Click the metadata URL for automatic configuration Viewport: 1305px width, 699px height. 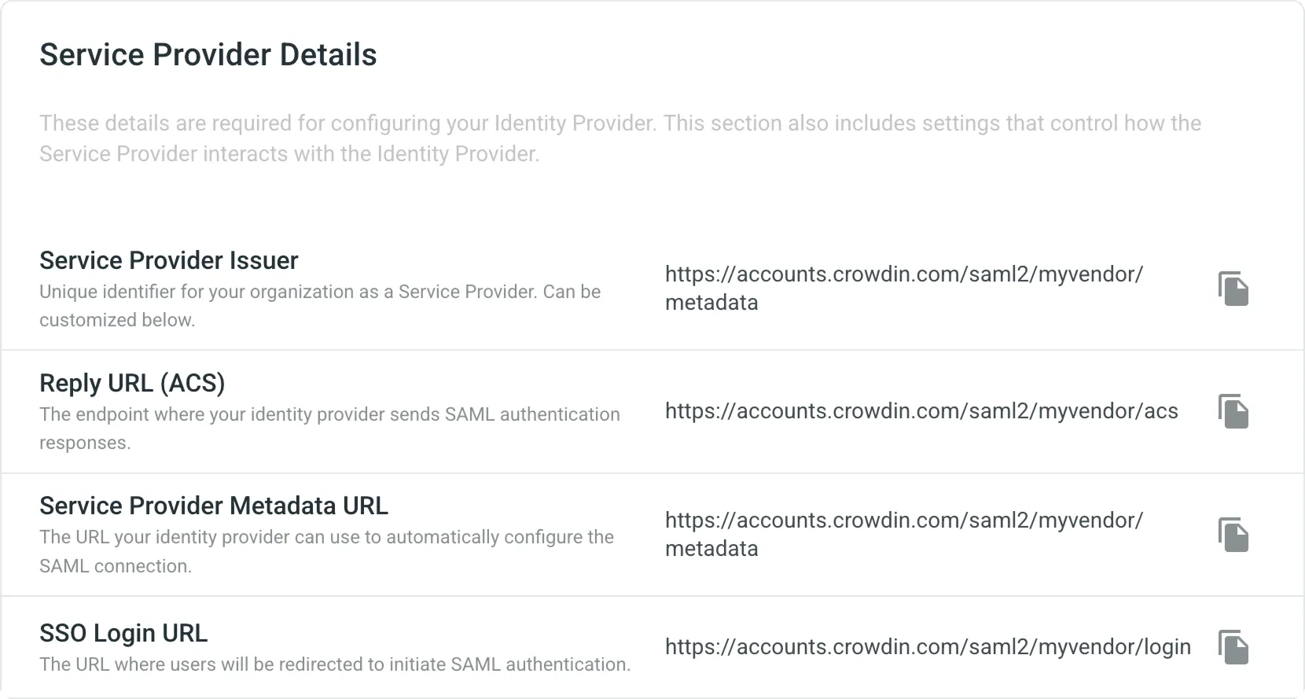point(904,534)
